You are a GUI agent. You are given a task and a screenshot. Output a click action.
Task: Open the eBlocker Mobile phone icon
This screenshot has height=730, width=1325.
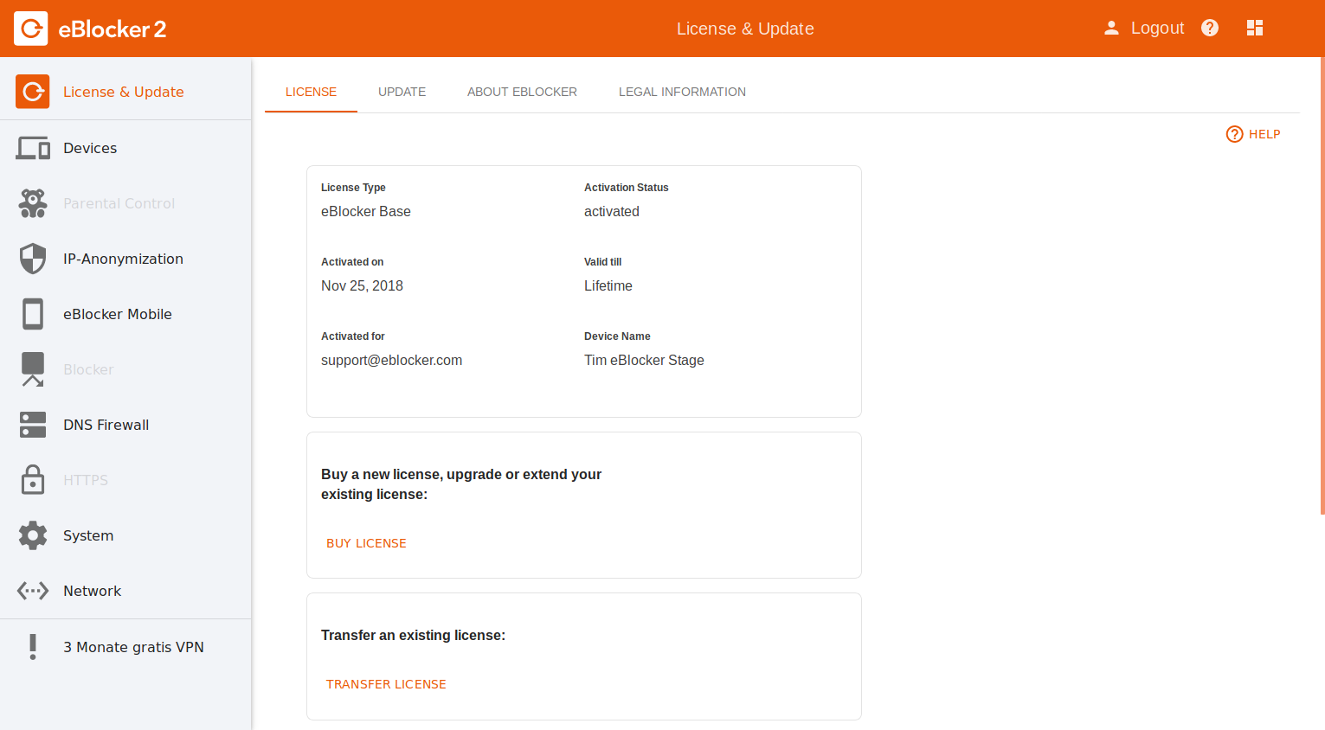tap(33, 314)
